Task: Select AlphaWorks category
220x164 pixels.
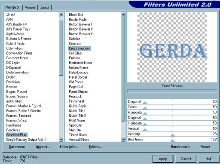Action: [x=15, y=34]
